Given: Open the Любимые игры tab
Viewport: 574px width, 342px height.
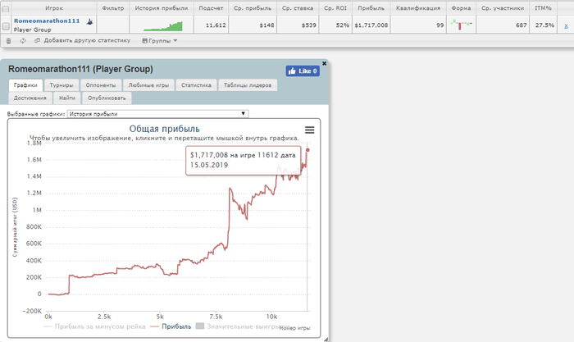Looking at the screenshot, I should [148, 85].
